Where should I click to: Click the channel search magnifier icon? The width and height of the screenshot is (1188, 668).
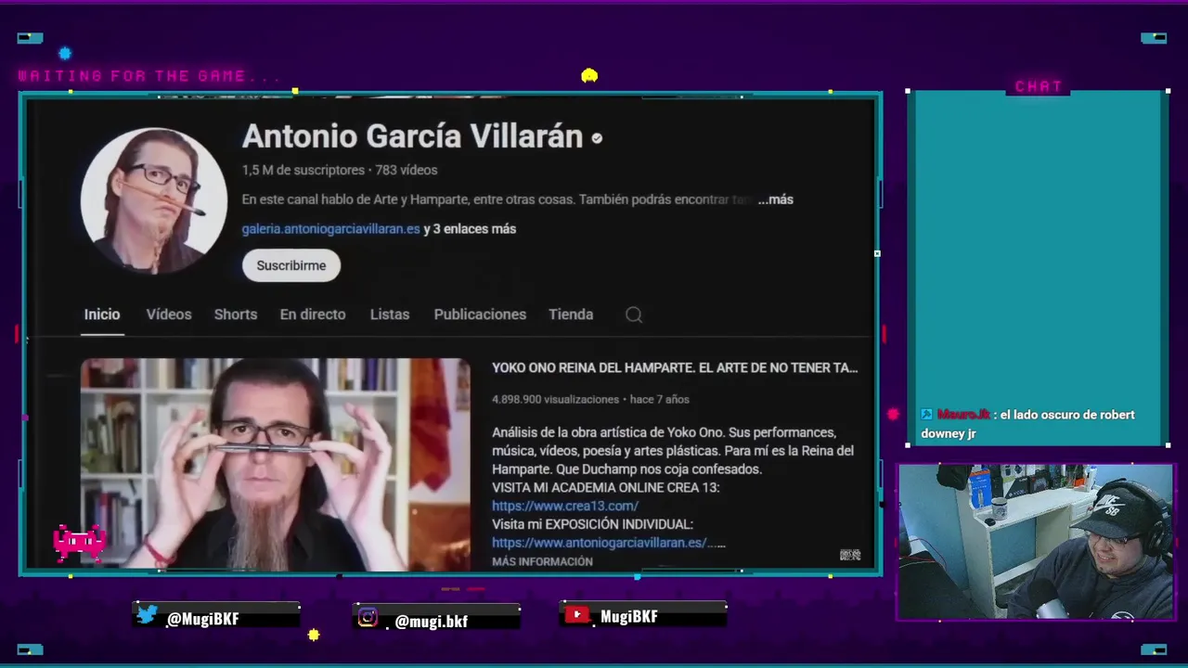[634, 315]
